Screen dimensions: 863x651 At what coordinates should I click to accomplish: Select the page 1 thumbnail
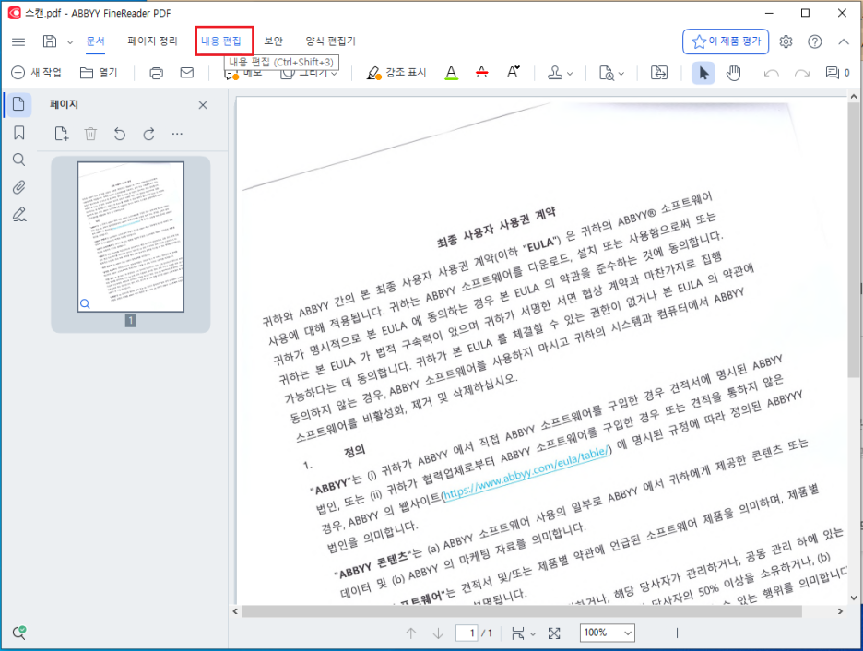pyautogui.click(x=130, y=237)
